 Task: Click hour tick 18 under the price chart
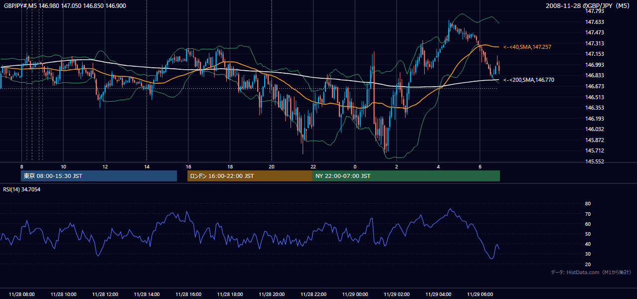(230, 166)
